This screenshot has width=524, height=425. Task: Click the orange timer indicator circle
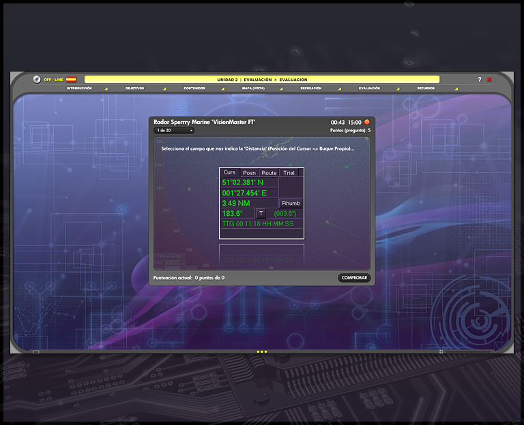[x=366, y=122]
